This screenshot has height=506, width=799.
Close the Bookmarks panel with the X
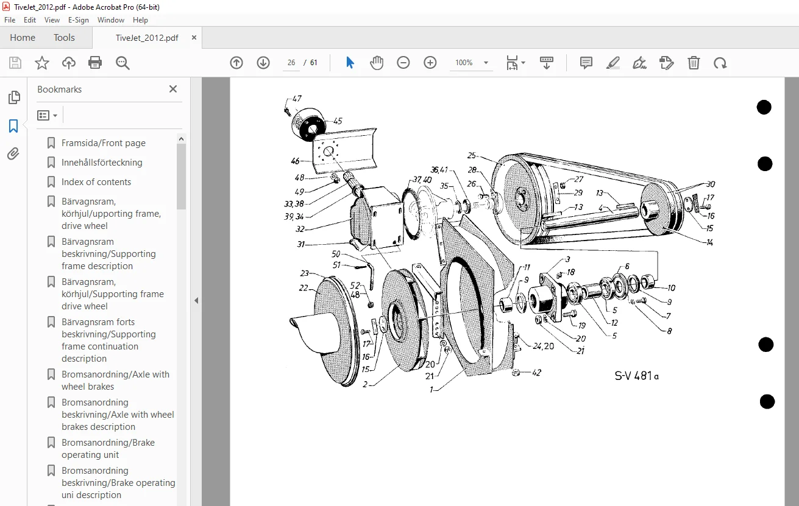[173, 89]
